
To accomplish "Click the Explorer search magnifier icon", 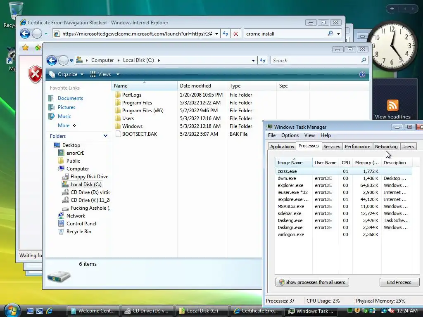I will click(x=364, y=60).
